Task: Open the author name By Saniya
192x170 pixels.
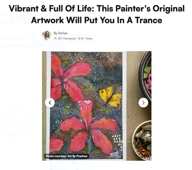Action: point(60,33)
